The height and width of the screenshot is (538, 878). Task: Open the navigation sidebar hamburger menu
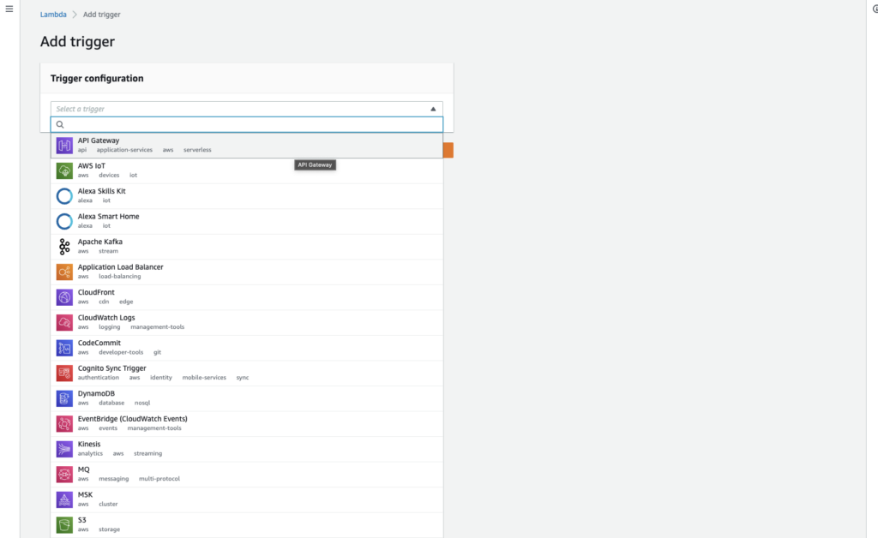(x=9, y=9)
